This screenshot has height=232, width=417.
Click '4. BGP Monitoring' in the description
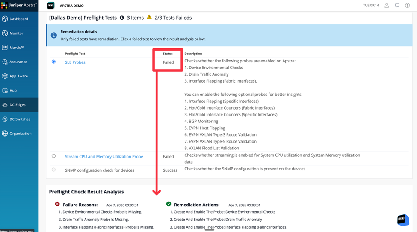click(x=201, y=121)
